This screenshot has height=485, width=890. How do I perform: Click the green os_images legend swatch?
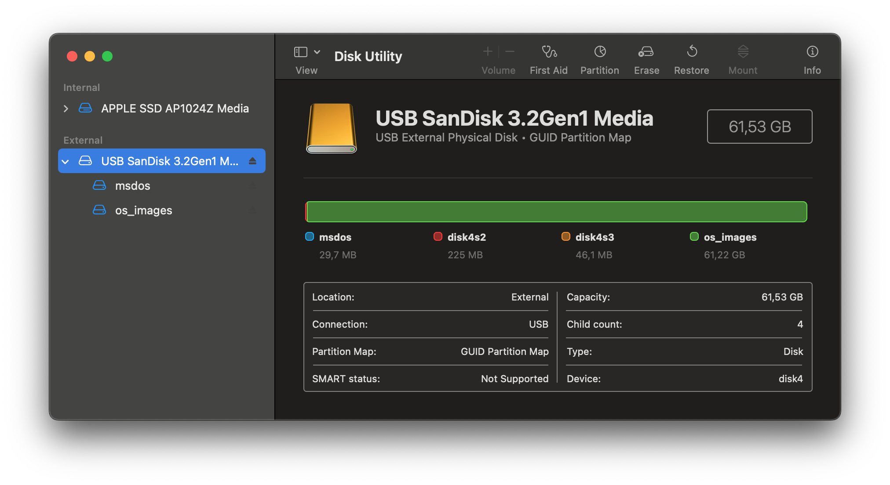tap(694, 237)
